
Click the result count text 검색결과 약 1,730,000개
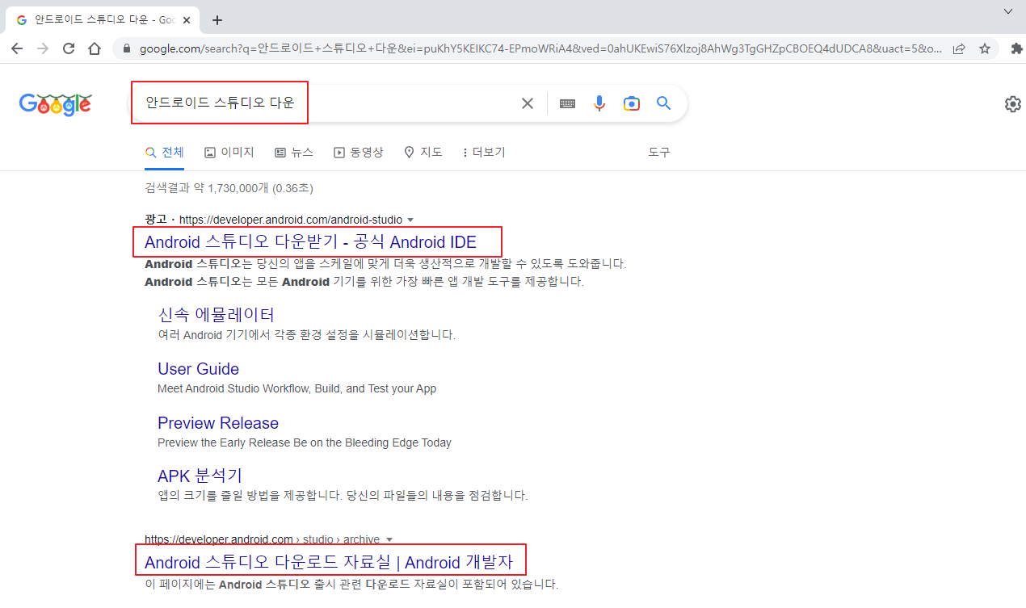click(x=229, y=188)
